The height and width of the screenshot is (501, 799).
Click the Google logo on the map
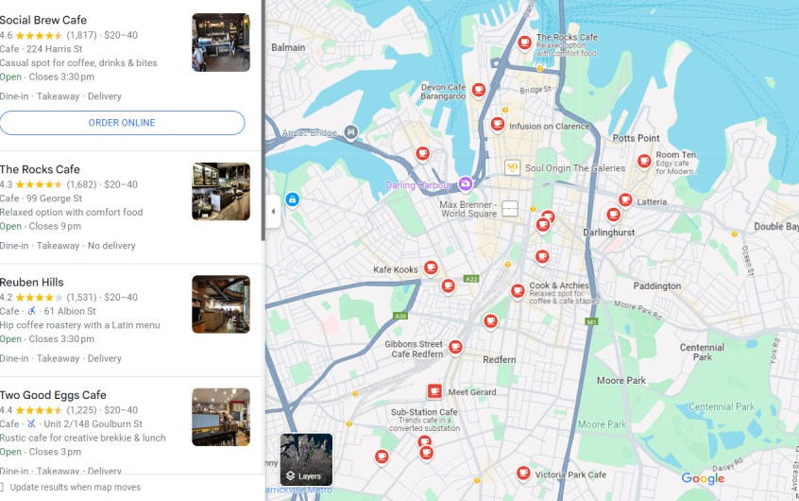703,478
